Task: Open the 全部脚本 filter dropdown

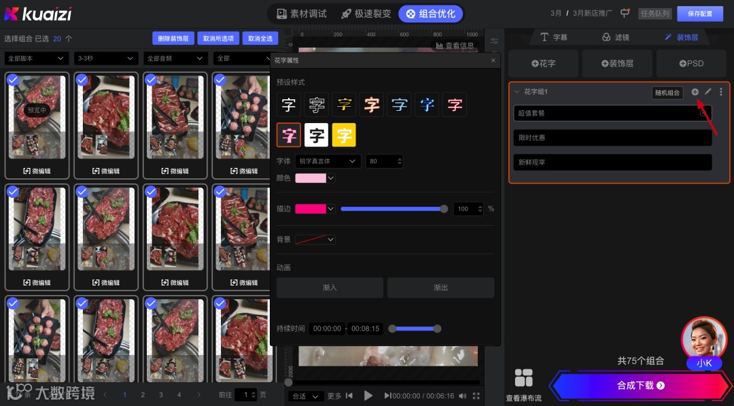Action: click(35, 58)
